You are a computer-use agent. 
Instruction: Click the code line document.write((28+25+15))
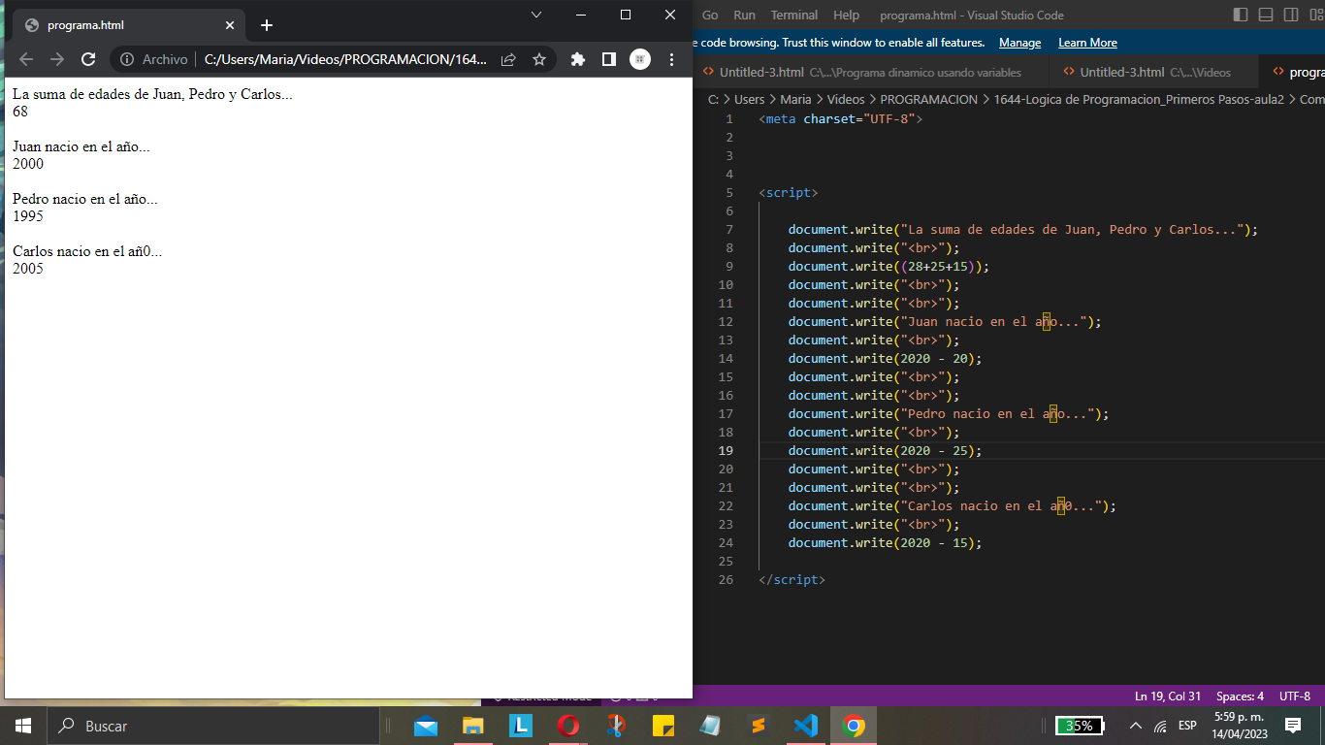point(889,267)
